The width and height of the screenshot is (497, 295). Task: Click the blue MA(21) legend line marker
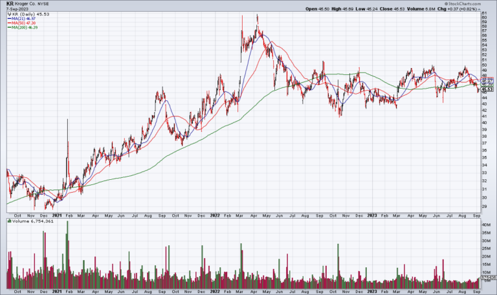click(8, 19)
